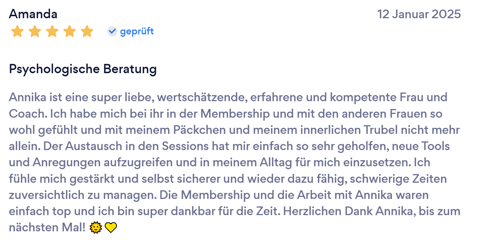Click the sun emoji after the review
The image size is (490, 240).
(96, 228)
